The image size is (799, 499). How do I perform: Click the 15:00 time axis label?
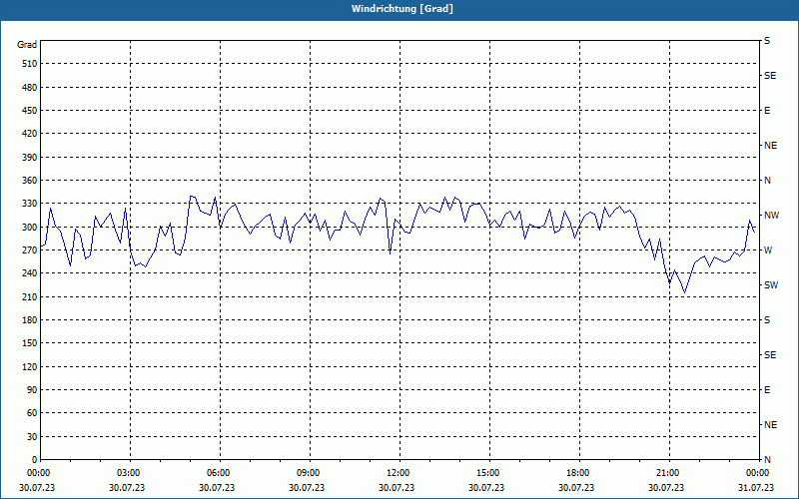point(488,473)
